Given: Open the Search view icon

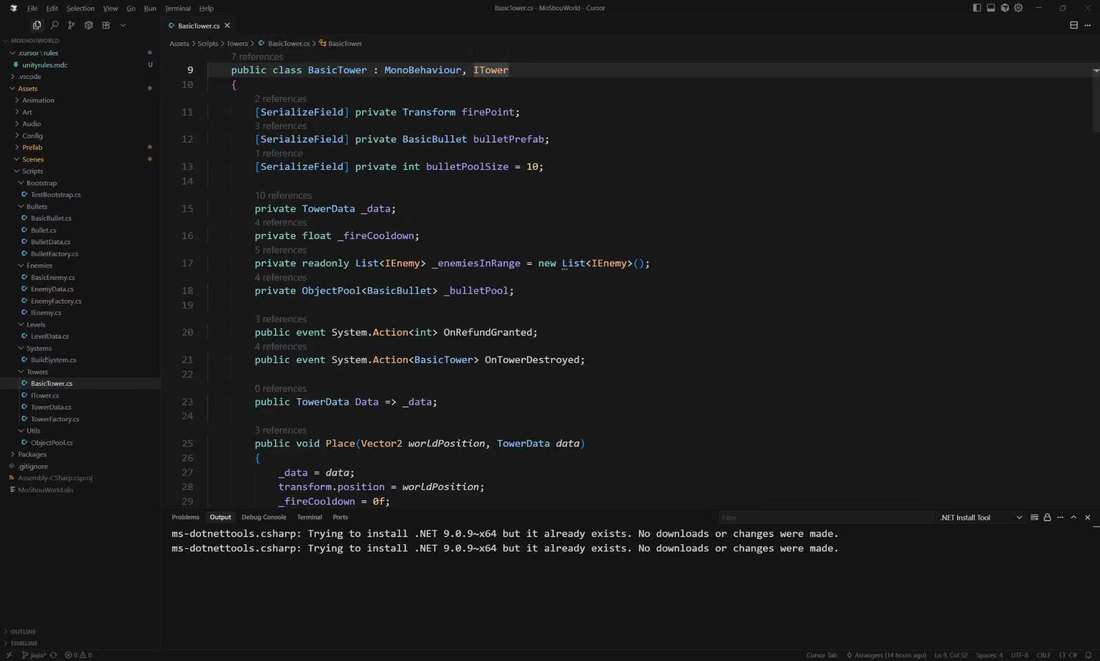Looking at the screenshot, I should [x=54, y=25].
